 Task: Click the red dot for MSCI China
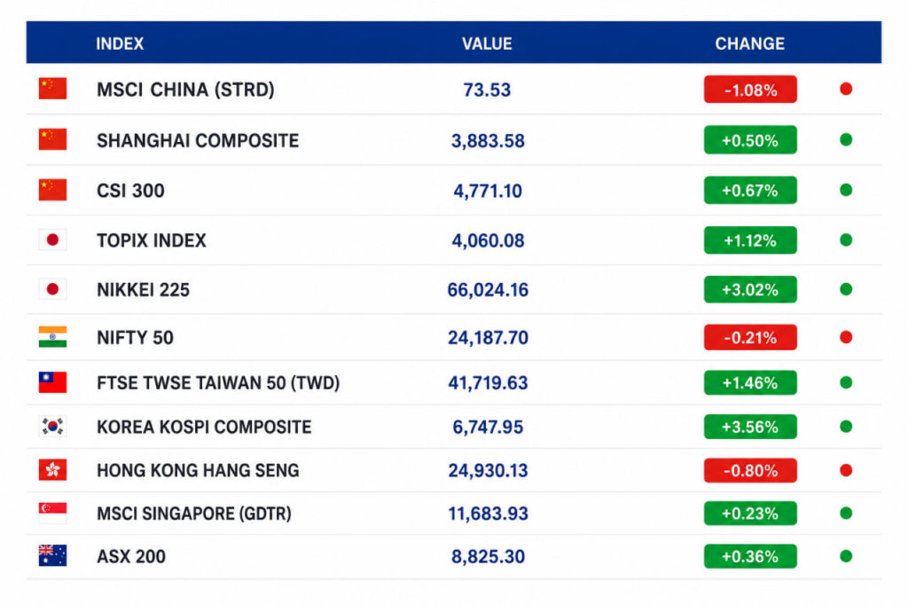[x=846, y=89]
